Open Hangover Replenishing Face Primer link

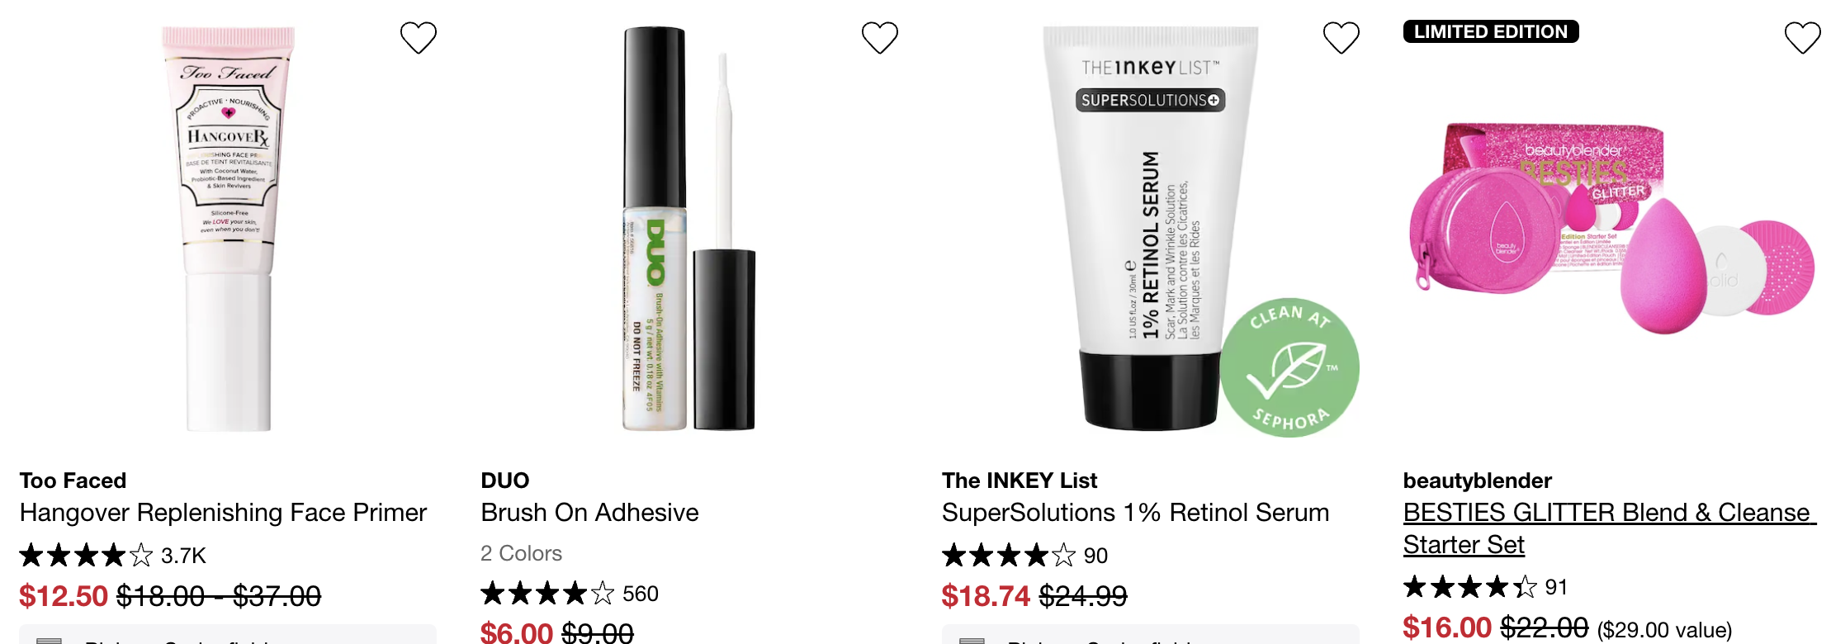point(223,513)
